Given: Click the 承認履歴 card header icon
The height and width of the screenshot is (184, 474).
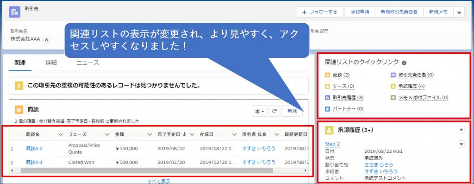Looking at the screenshot, I should coord(329,130).
